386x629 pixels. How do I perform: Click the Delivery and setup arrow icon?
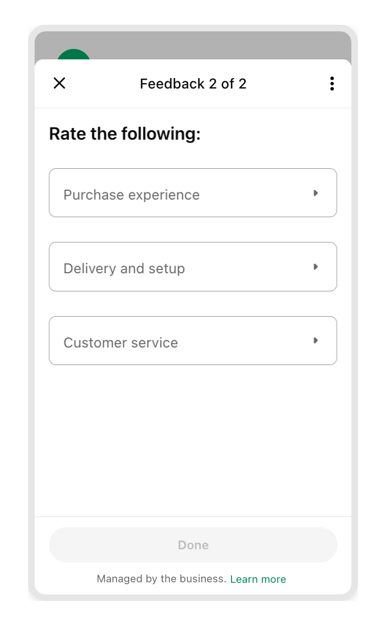point(316,267)
